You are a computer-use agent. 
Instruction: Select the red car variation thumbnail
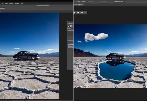tap(71, 46)
